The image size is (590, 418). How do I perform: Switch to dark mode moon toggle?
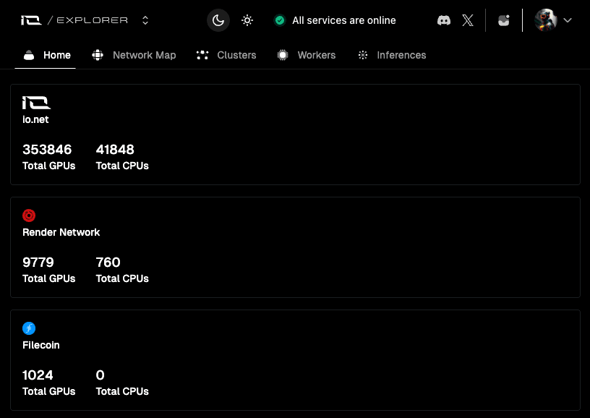(x=218, y=20)
